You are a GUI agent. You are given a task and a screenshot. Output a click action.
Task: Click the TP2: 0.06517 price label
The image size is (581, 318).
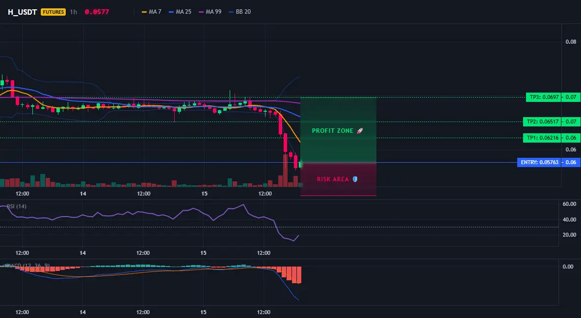point(542,122)
